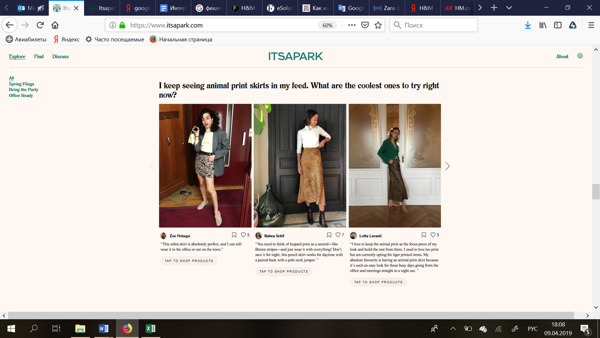Open Lotta Lavanti's tiger skirt photo
Image resolution: width=600 pixels, height=338 pixels.
point(394,166)
